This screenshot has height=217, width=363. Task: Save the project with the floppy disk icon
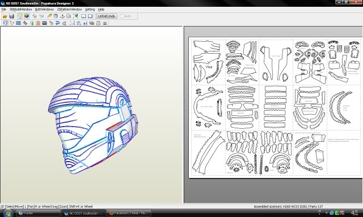coord(11,16)
